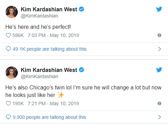Viewport: 168px width, 124px height.
Task: Click the profile avatar on the second tweet
Action: click(x=12, y=73)
